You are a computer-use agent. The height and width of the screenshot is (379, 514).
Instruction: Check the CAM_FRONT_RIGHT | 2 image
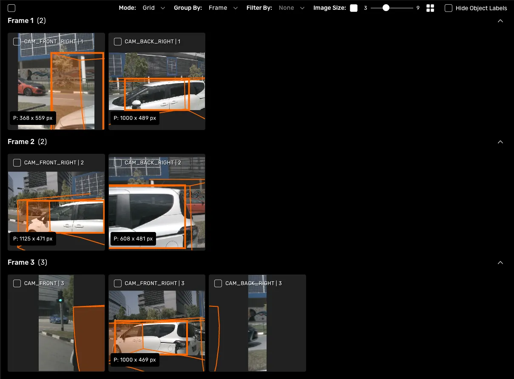(x=17, y=162)
